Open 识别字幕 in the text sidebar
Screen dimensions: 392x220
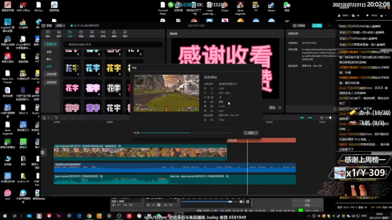click(x=51, y=74)
